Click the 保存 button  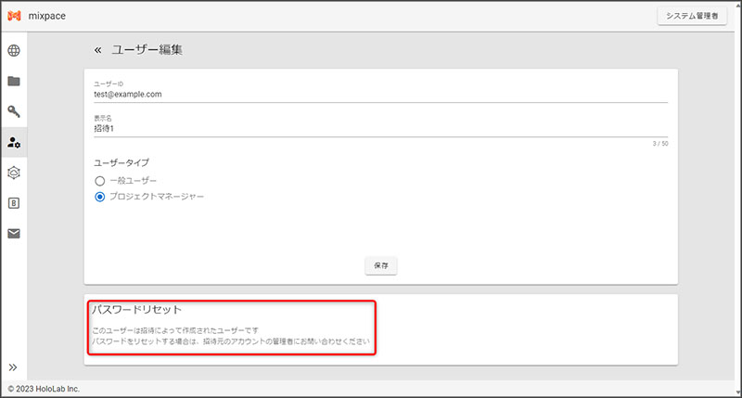point(380,265)
